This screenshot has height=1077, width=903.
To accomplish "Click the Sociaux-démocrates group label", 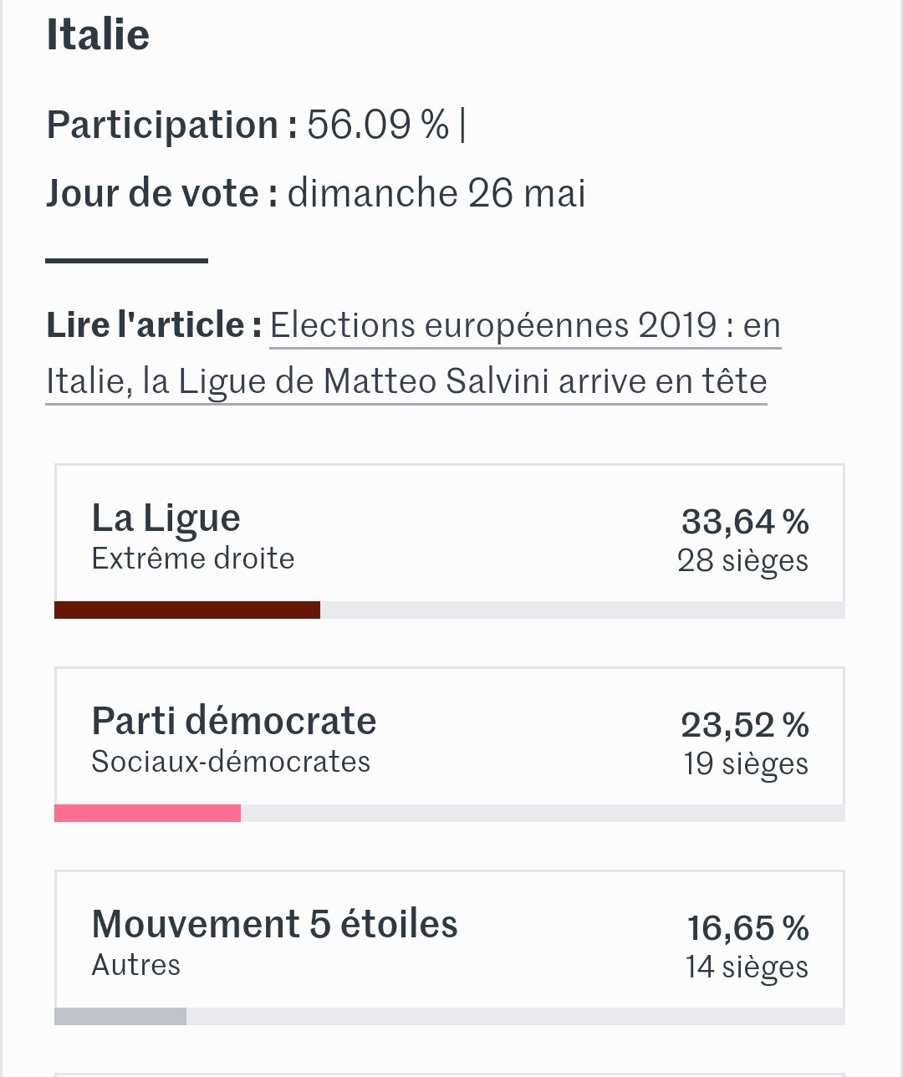I will [231, 762].
